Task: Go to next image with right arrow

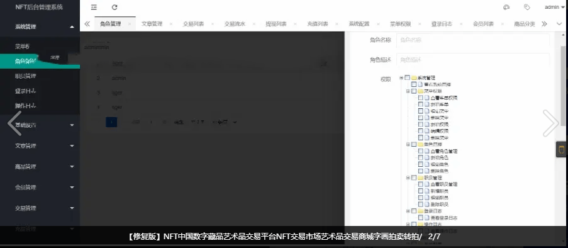Action: click(x=550, y=123)
